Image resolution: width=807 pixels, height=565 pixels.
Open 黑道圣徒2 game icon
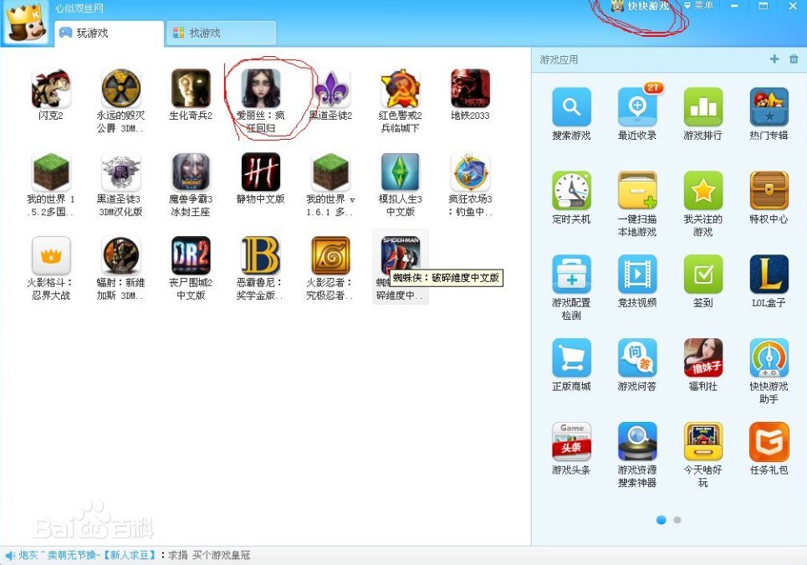[330, 89]
